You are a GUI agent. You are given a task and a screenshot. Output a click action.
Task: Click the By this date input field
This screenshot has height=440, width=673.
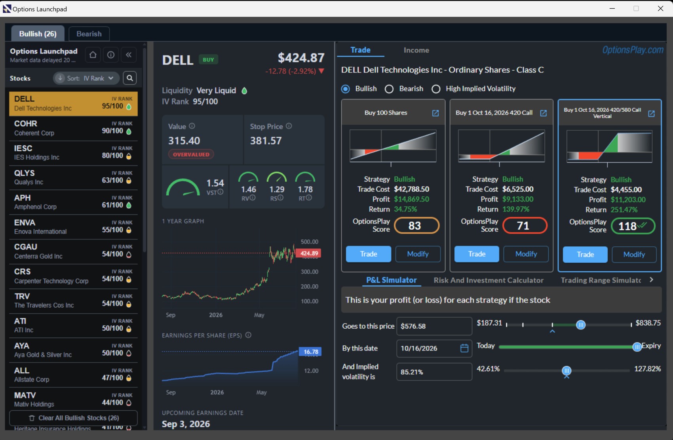click(x=434, y=348)
